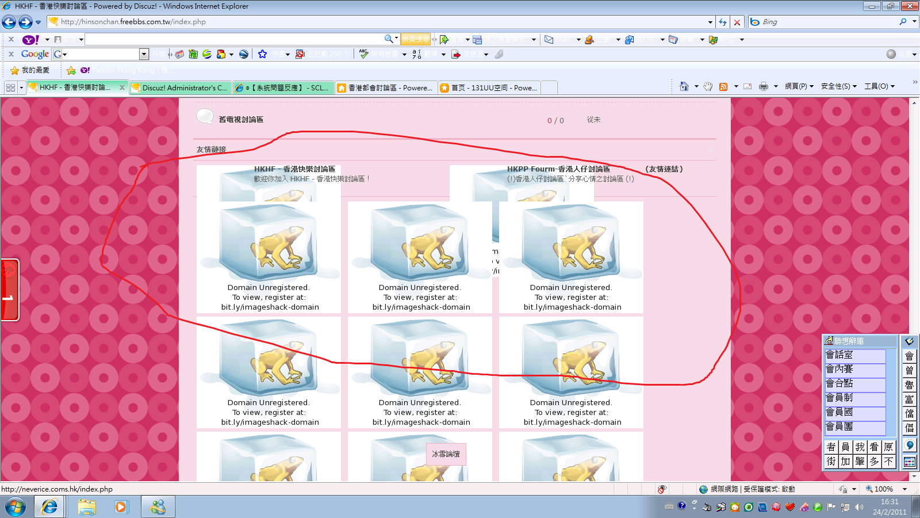The image size is (920, 518).
Task: Click the volume speaker icon in system tray
Action: point(859,507)
